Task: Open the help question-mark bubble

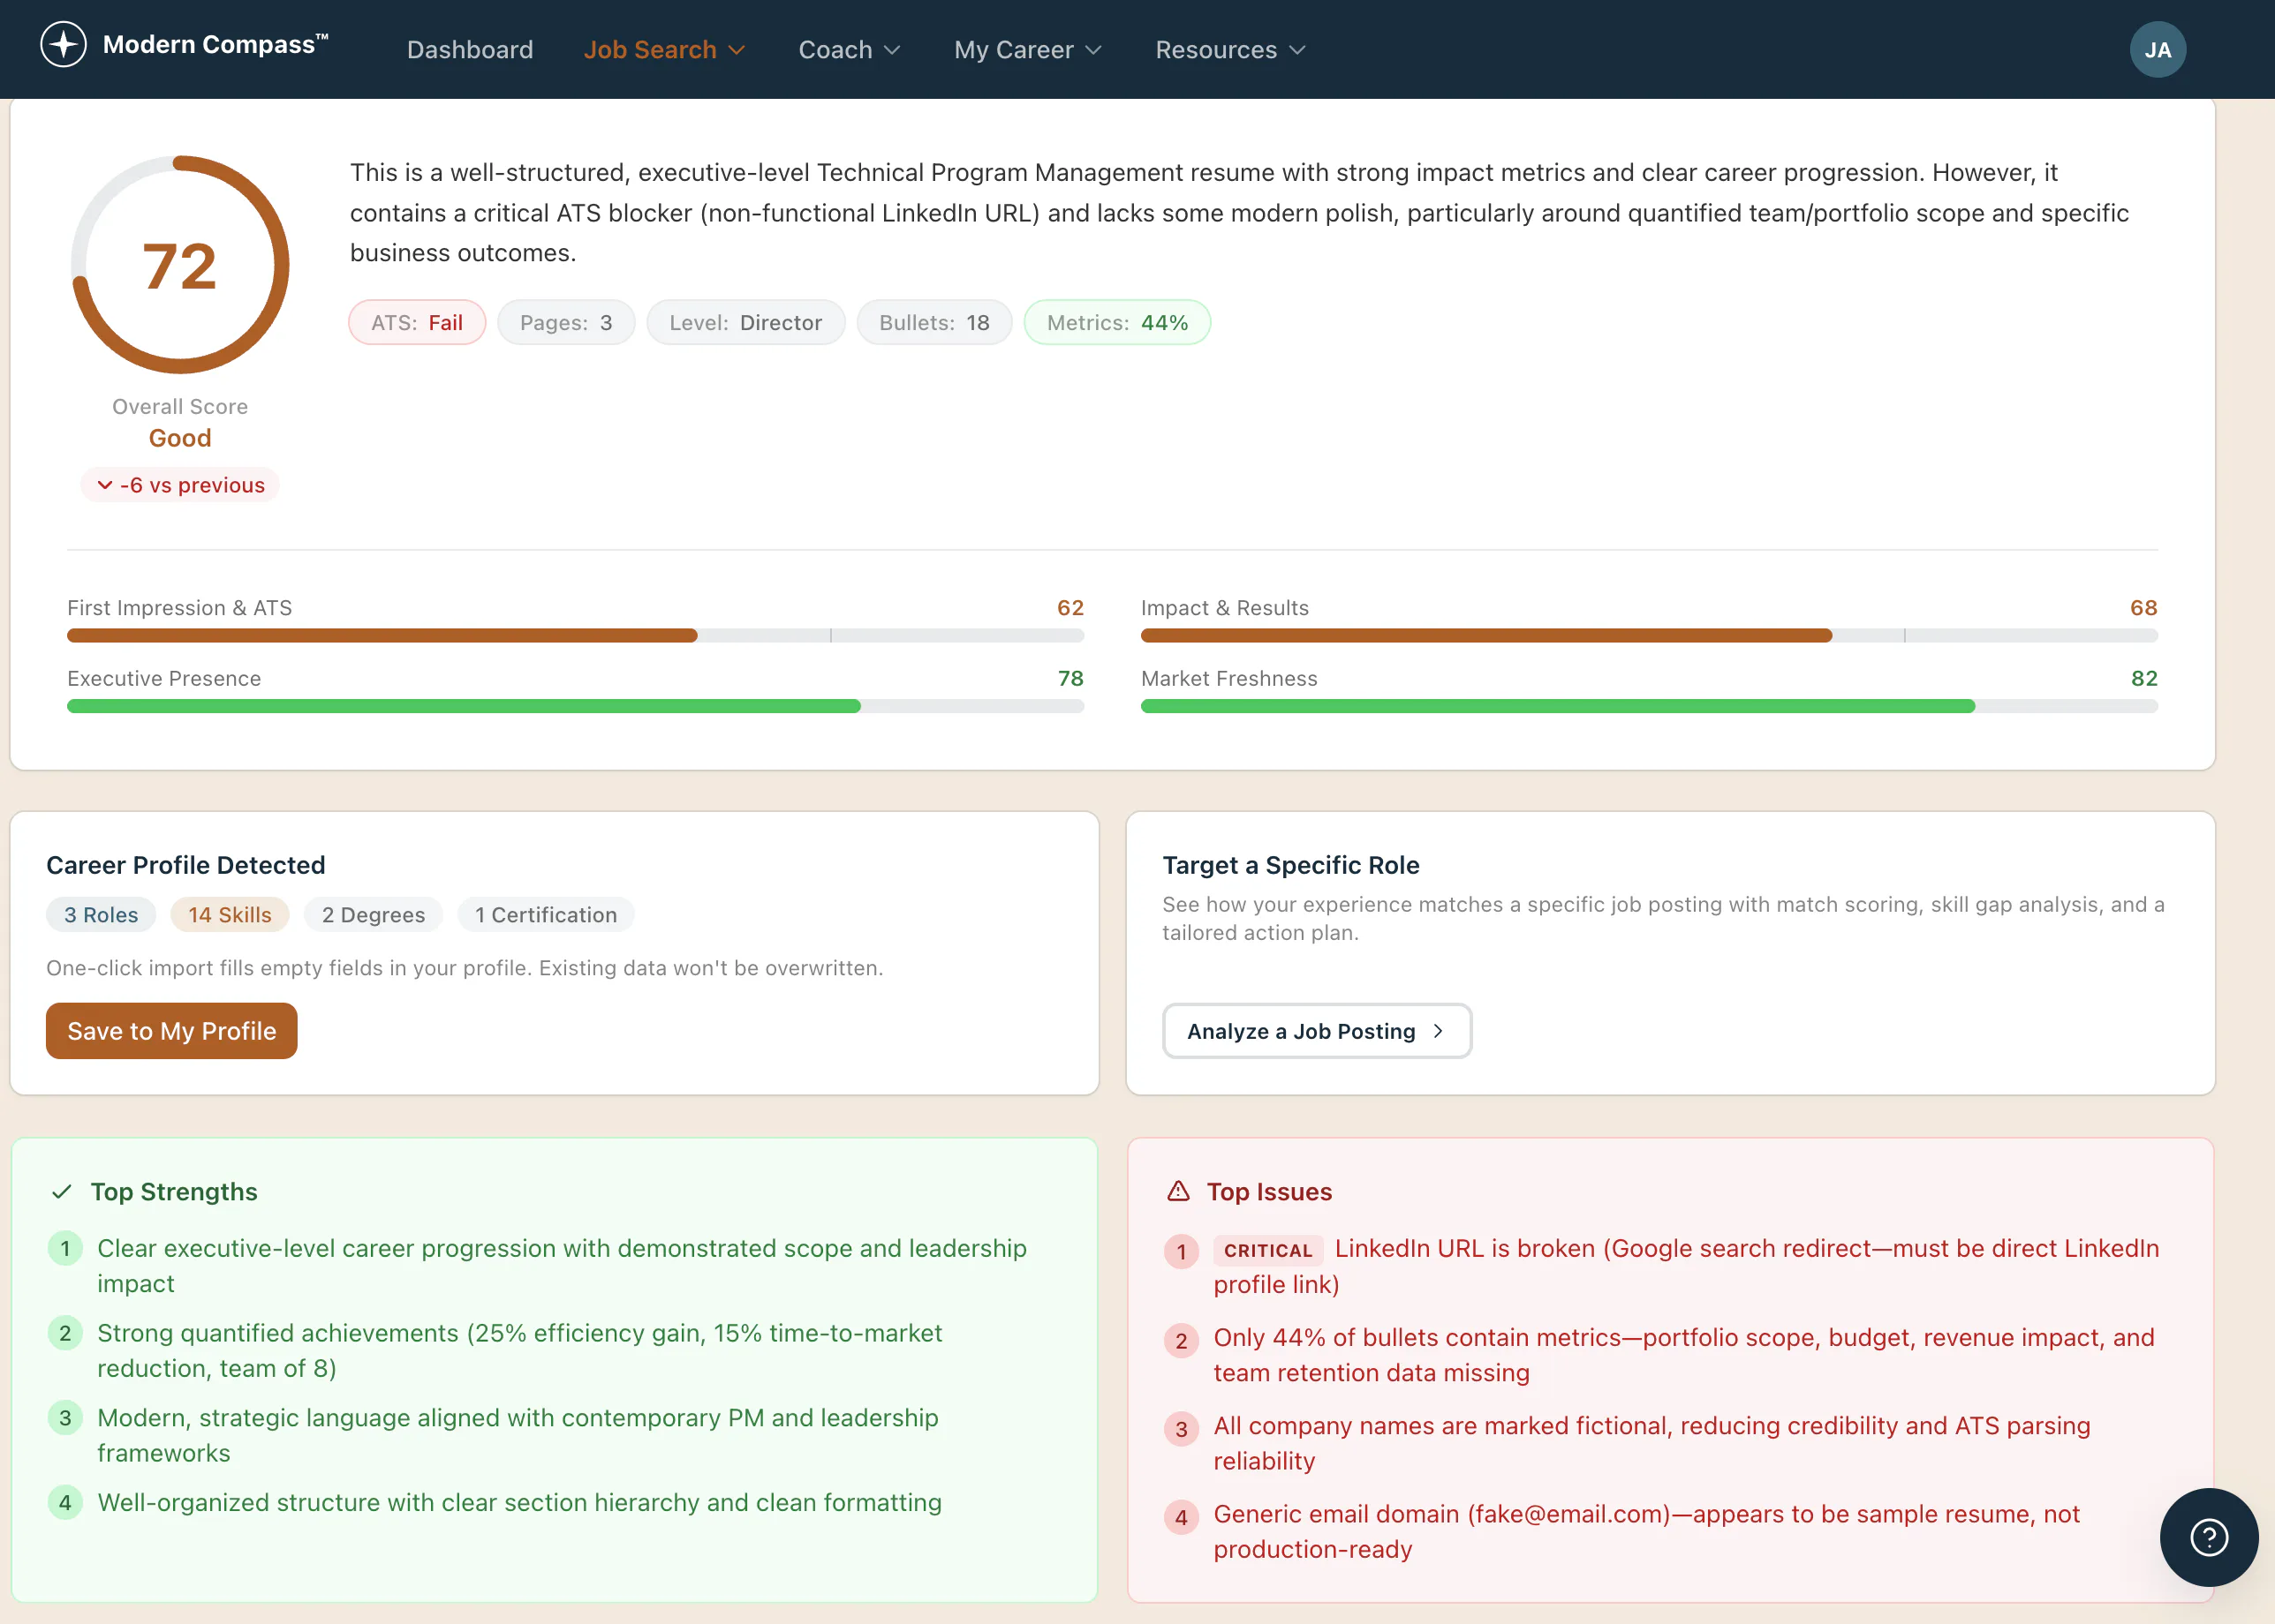Action: click(x=2208, y=1537)
